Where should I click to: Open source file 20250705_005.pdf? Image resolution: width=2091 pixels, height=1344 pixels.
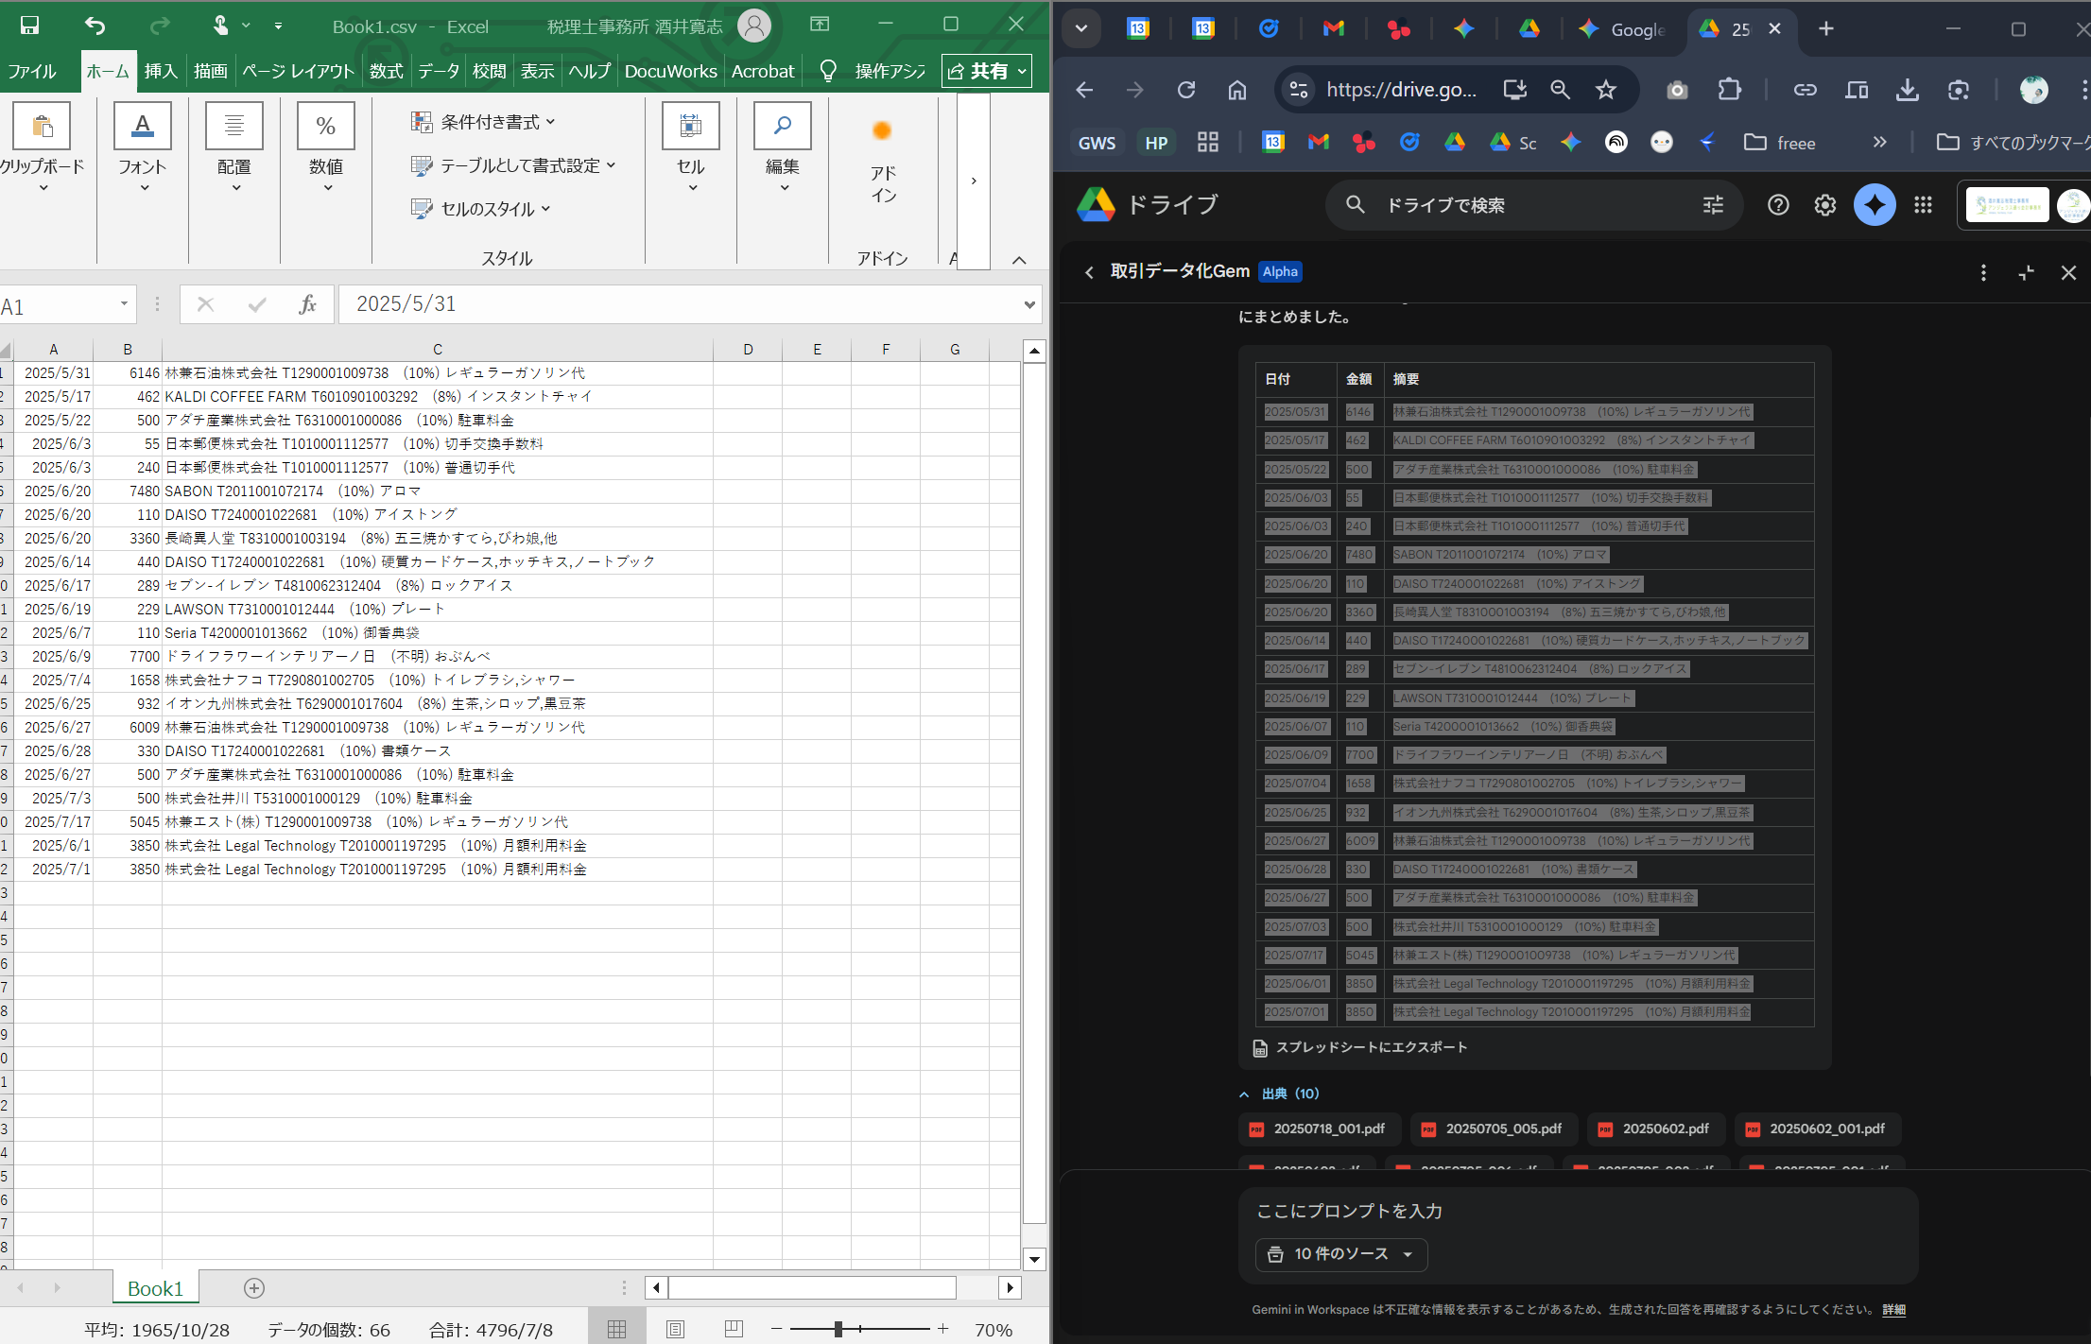click(x=1494, y=1129)
